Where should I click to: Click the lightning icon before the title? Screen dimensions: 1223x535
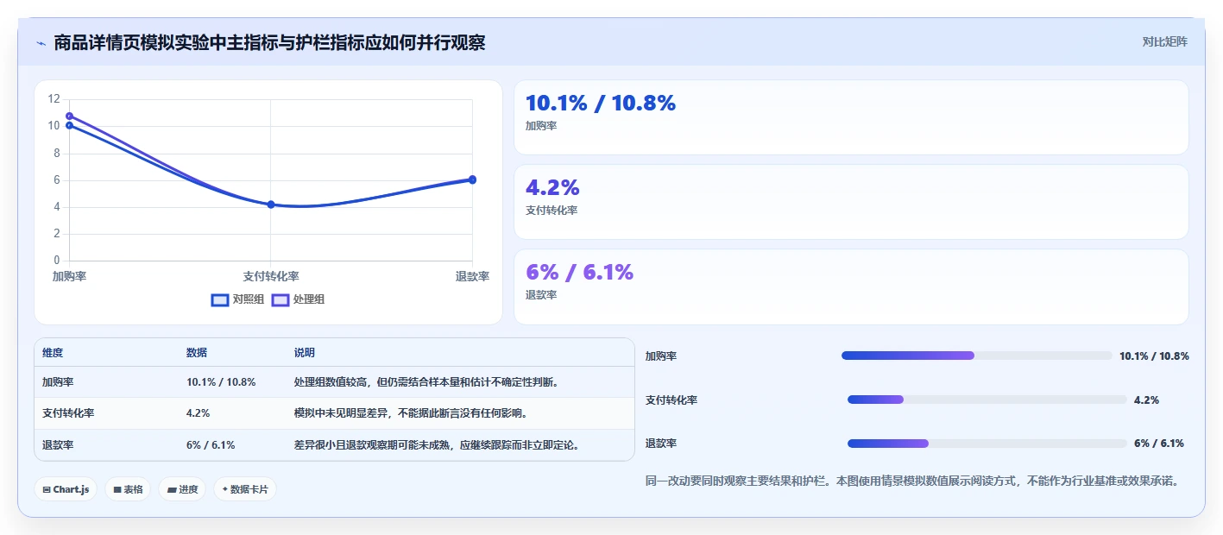(x=41, y=43)
